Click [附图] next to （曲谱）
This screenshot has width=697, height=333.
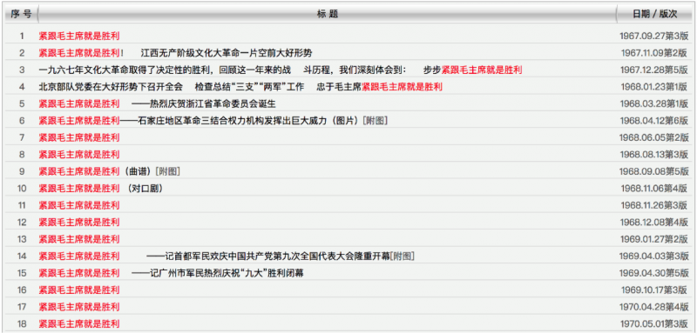167,171
